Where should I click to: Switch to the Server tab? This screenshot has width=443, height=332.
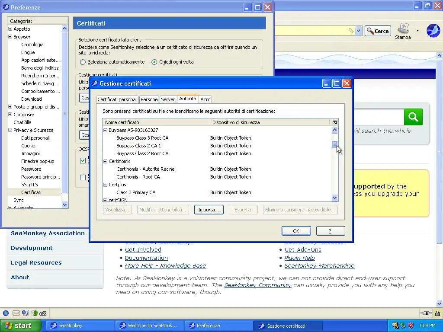pos(168,99)
